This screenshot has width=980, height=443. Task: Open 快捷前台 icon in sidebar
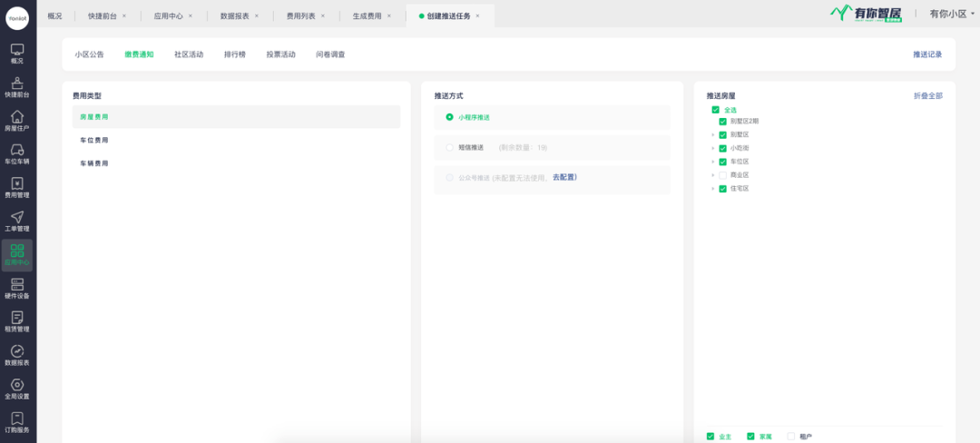17,84
